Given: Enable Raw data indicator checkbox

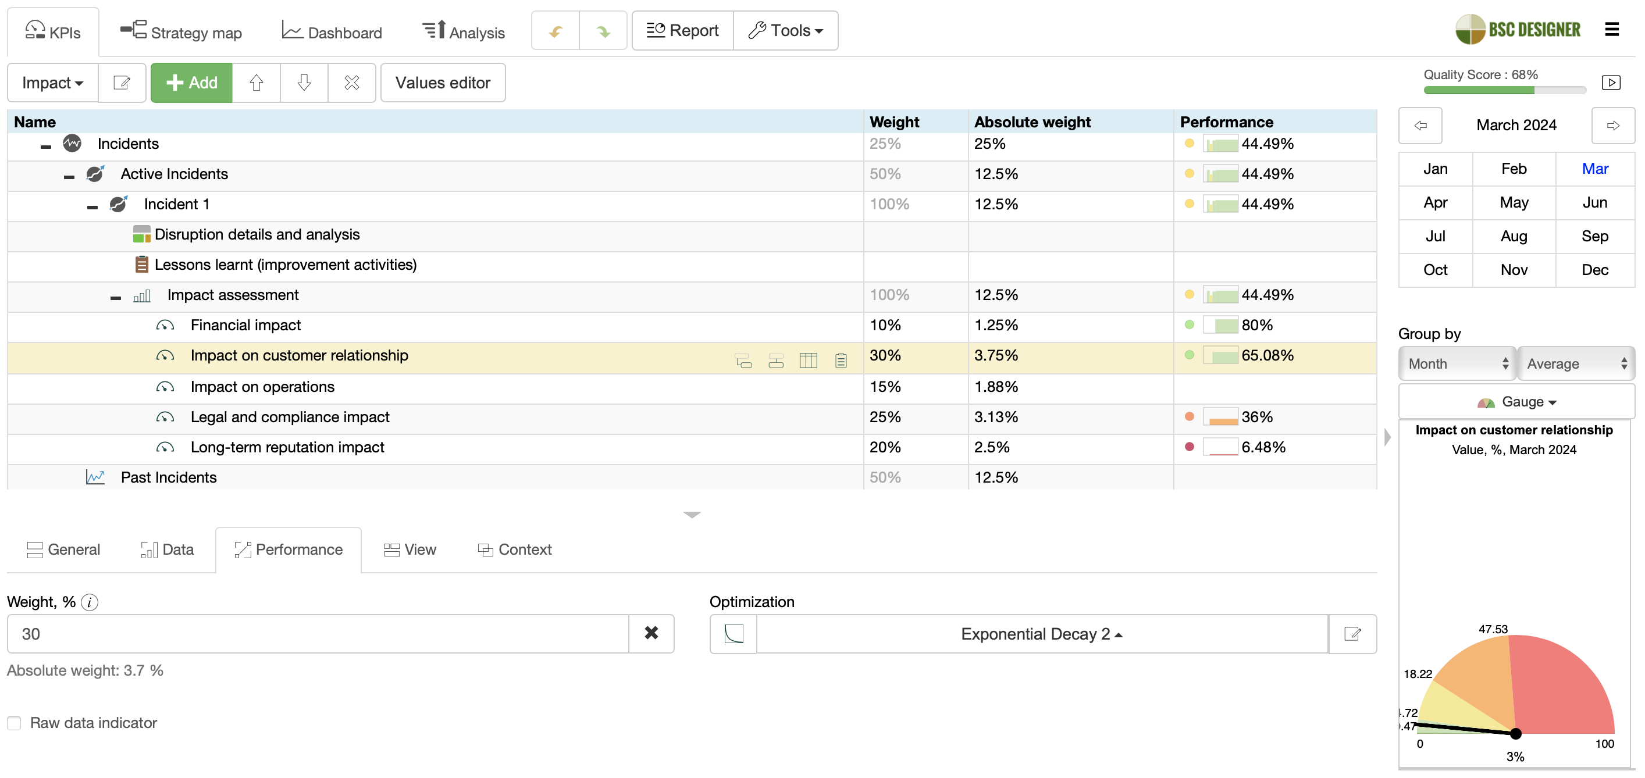Looking at the screenshot, I should (x=15, y=723).
